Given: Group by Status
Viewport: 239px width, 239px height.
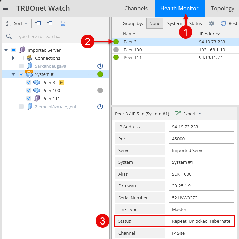Looking at the screenshot, I should pyautogui.click(x=195, y=23).
